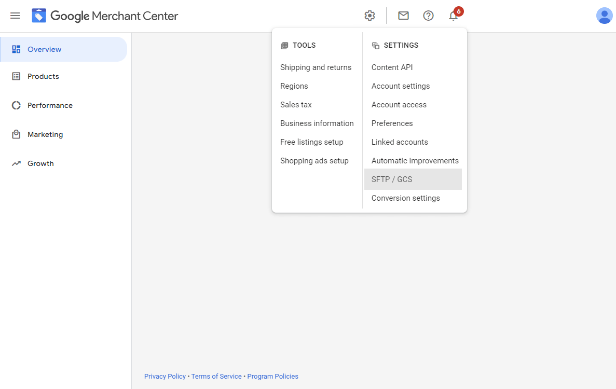Click the Merchant Center tag logo

point(39,16)
